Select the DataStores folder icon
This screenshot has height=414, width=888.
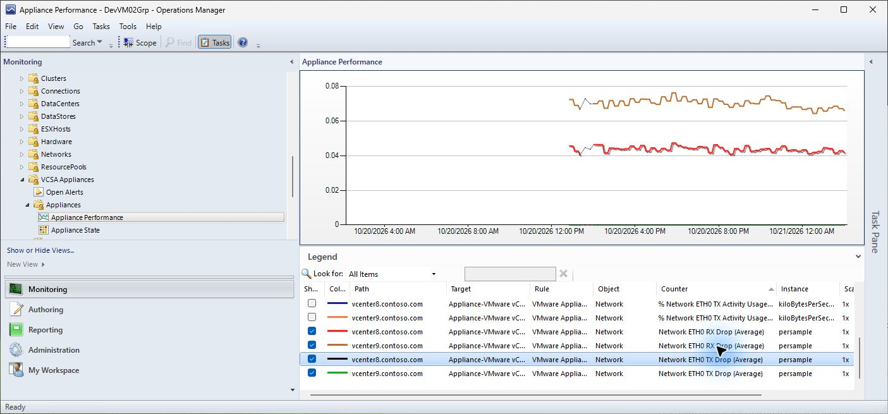click(x=33, y=116)
